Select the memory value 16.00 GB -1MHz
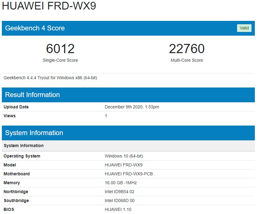Viewport: 257px width, 214px height. (x=121, y=183)
